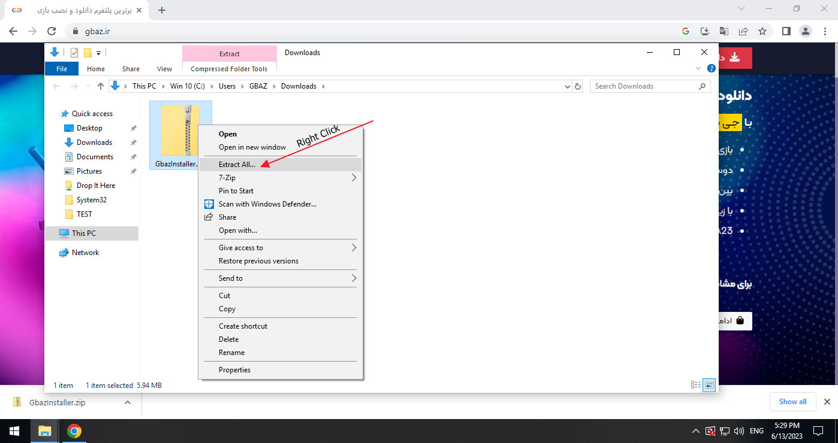This screenshot has height=443, width=838.
Task: Open the address bar history dropdown
Action: pos(568,86)
